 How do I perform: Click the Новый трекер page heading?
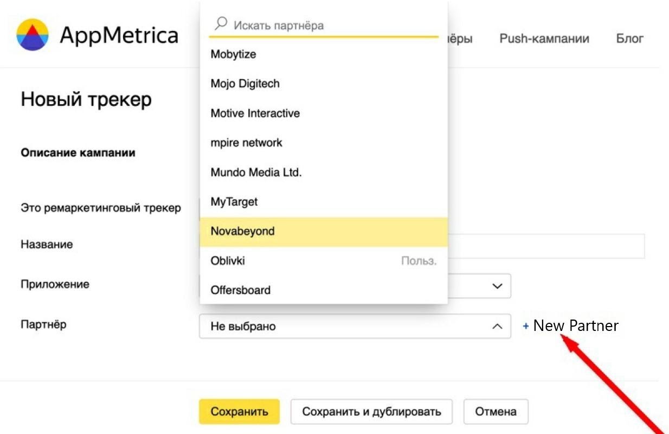(86, 100)
